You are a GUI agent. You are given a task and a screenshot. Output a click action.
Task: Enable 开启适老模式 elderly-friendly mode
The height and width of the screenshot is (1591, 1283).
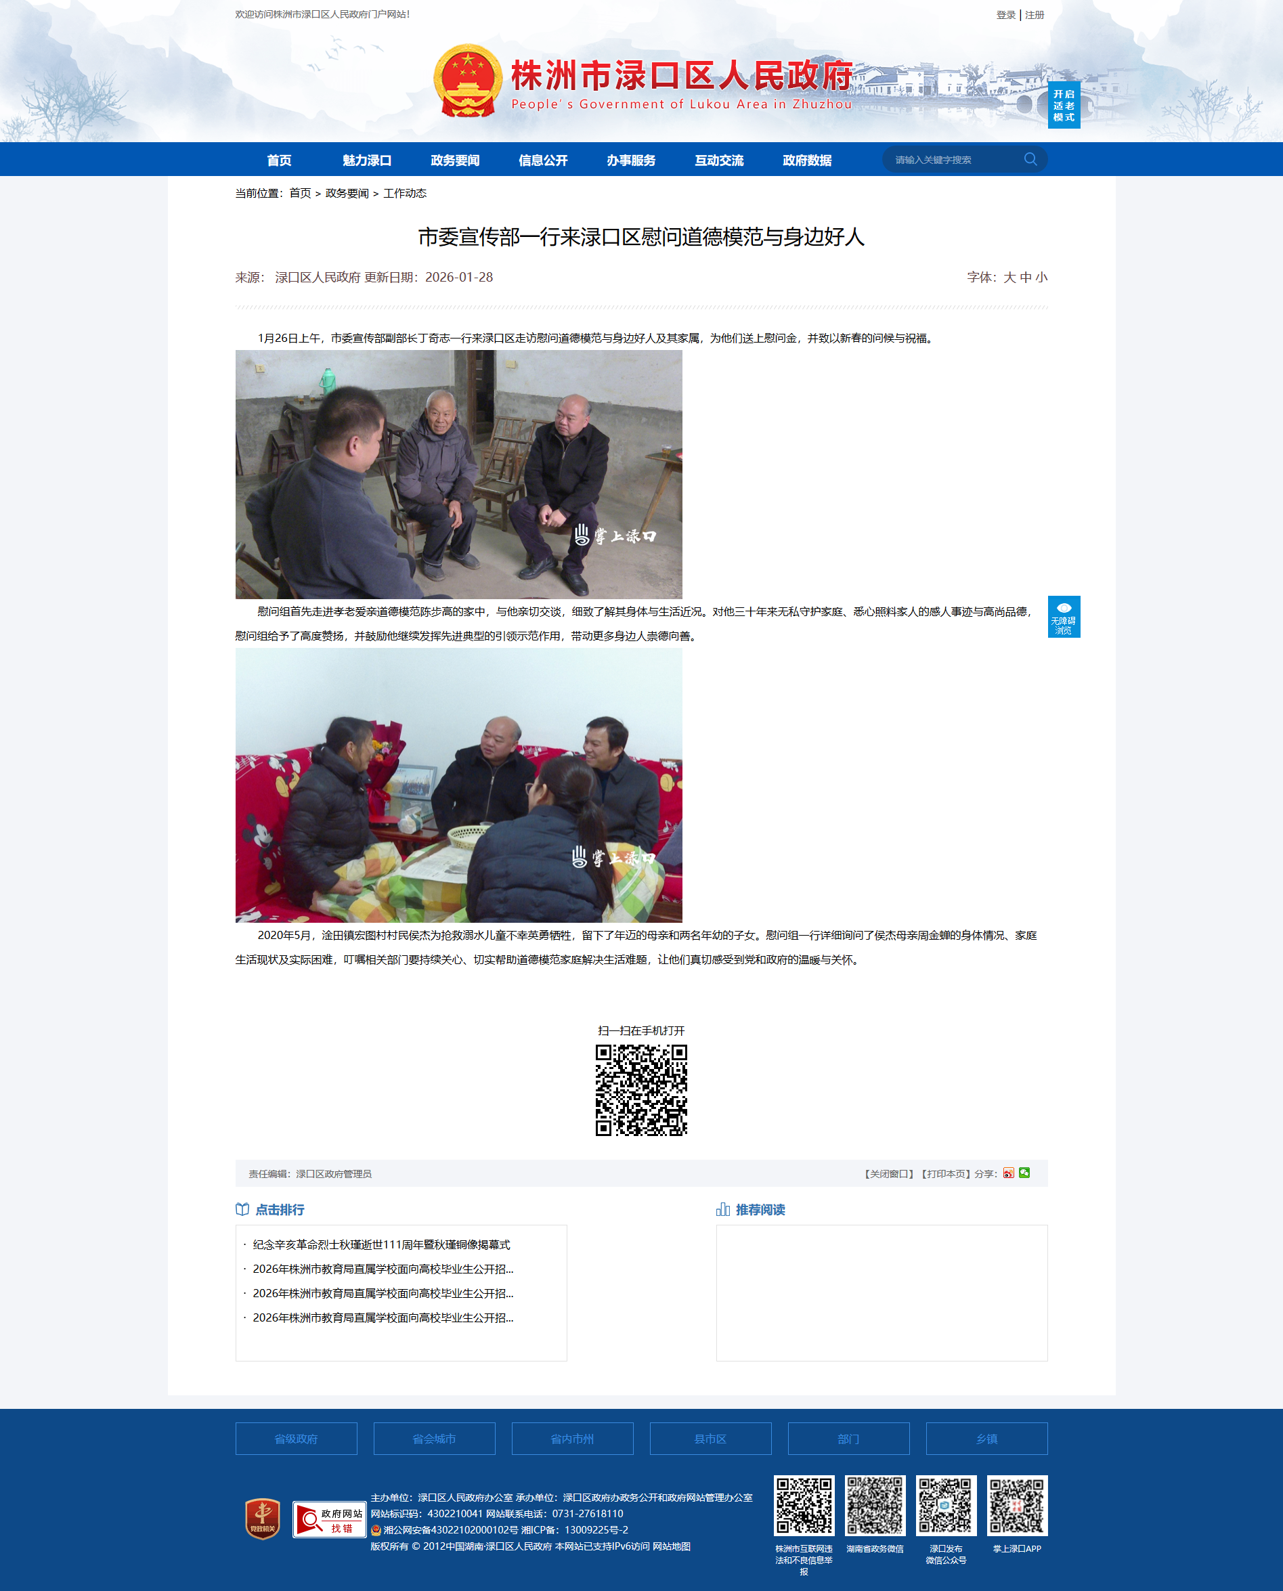pos(1064,105)
